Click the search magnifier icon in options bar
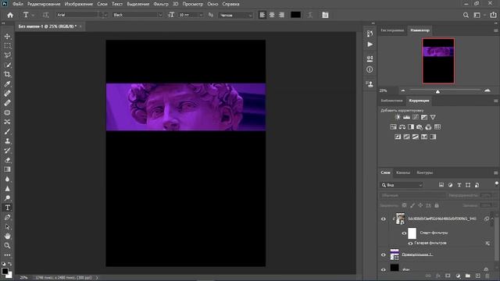This screenshot has width=500, height=281. point(466,15)
